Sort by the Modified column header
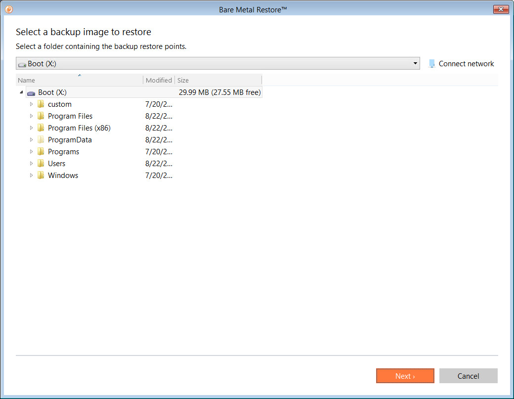The width and height of the screenshot is (514, 399). click(159, 80)
